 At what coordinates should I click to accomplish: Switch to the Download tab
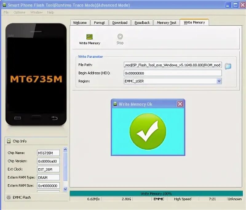[120, 22]
